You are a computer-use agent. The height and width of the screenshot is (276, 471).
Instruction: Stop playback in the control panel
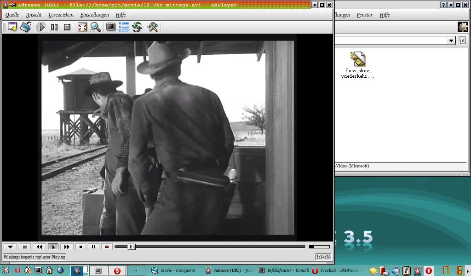[x=80, y=247]
